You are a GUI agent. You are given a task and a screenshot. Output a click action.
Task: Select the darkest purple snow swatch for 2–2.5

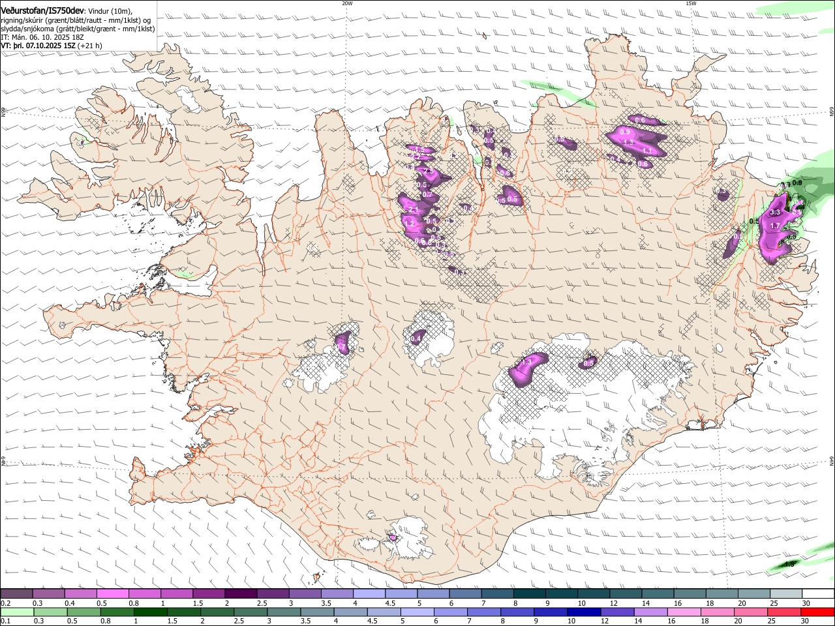pyautogui.click(x=241, y=593)
